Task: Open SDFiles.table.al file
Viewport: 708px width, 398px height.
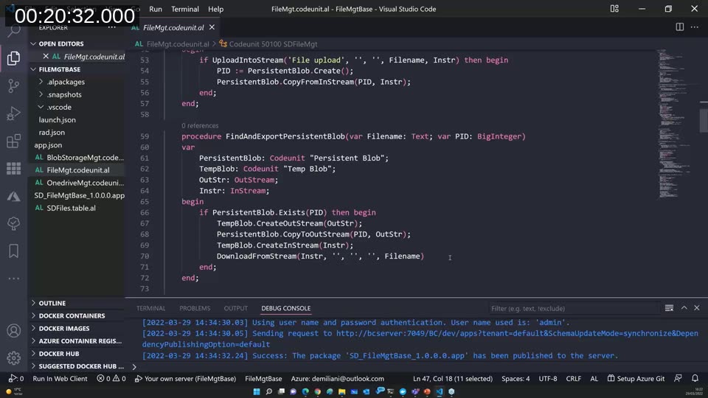Action: (x=71, y=208)
